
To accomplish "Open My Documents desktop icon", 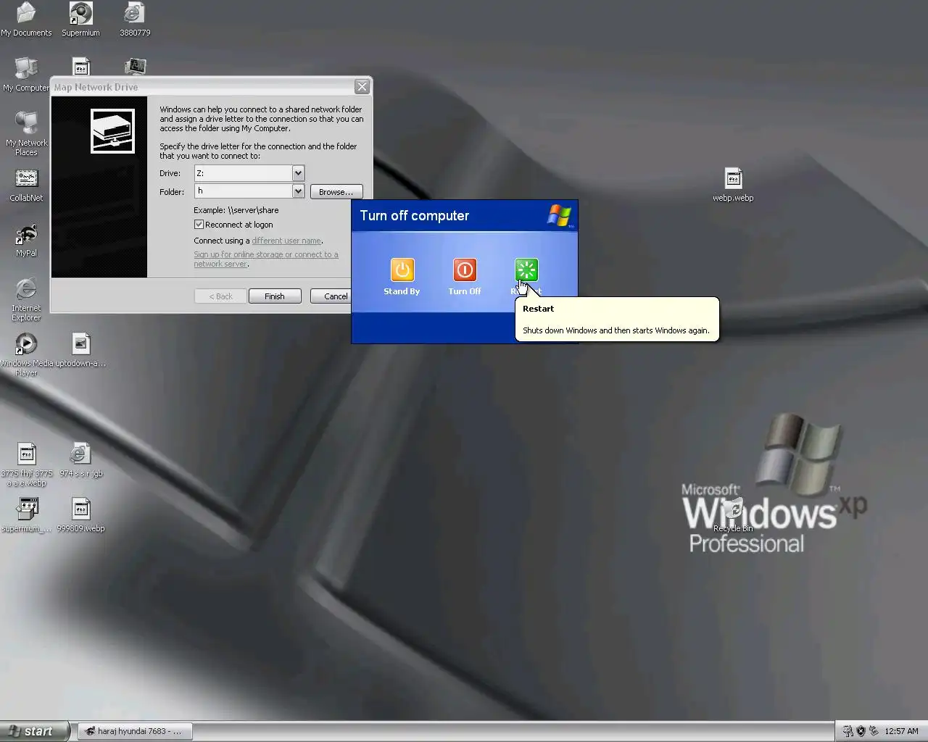I will pos(26,19).
